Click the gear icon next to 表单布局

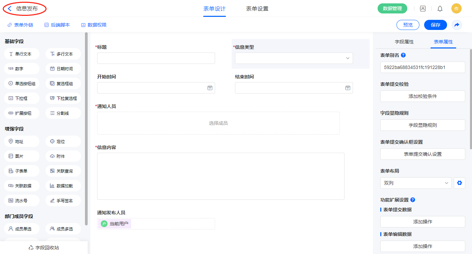(x=459, y=183)
